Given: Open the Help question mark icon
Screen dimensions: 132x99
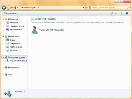Looking at the screenshot, I should click(x=127, y=13).
